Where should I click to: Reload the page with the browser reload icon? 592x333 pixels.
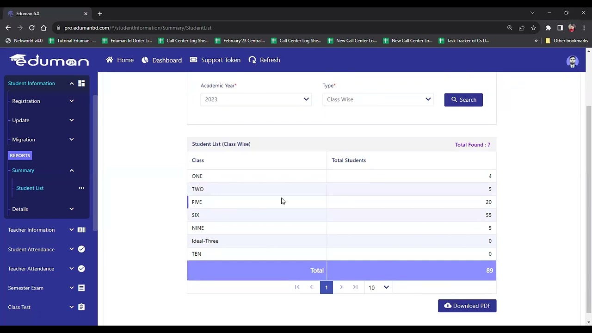31,28
